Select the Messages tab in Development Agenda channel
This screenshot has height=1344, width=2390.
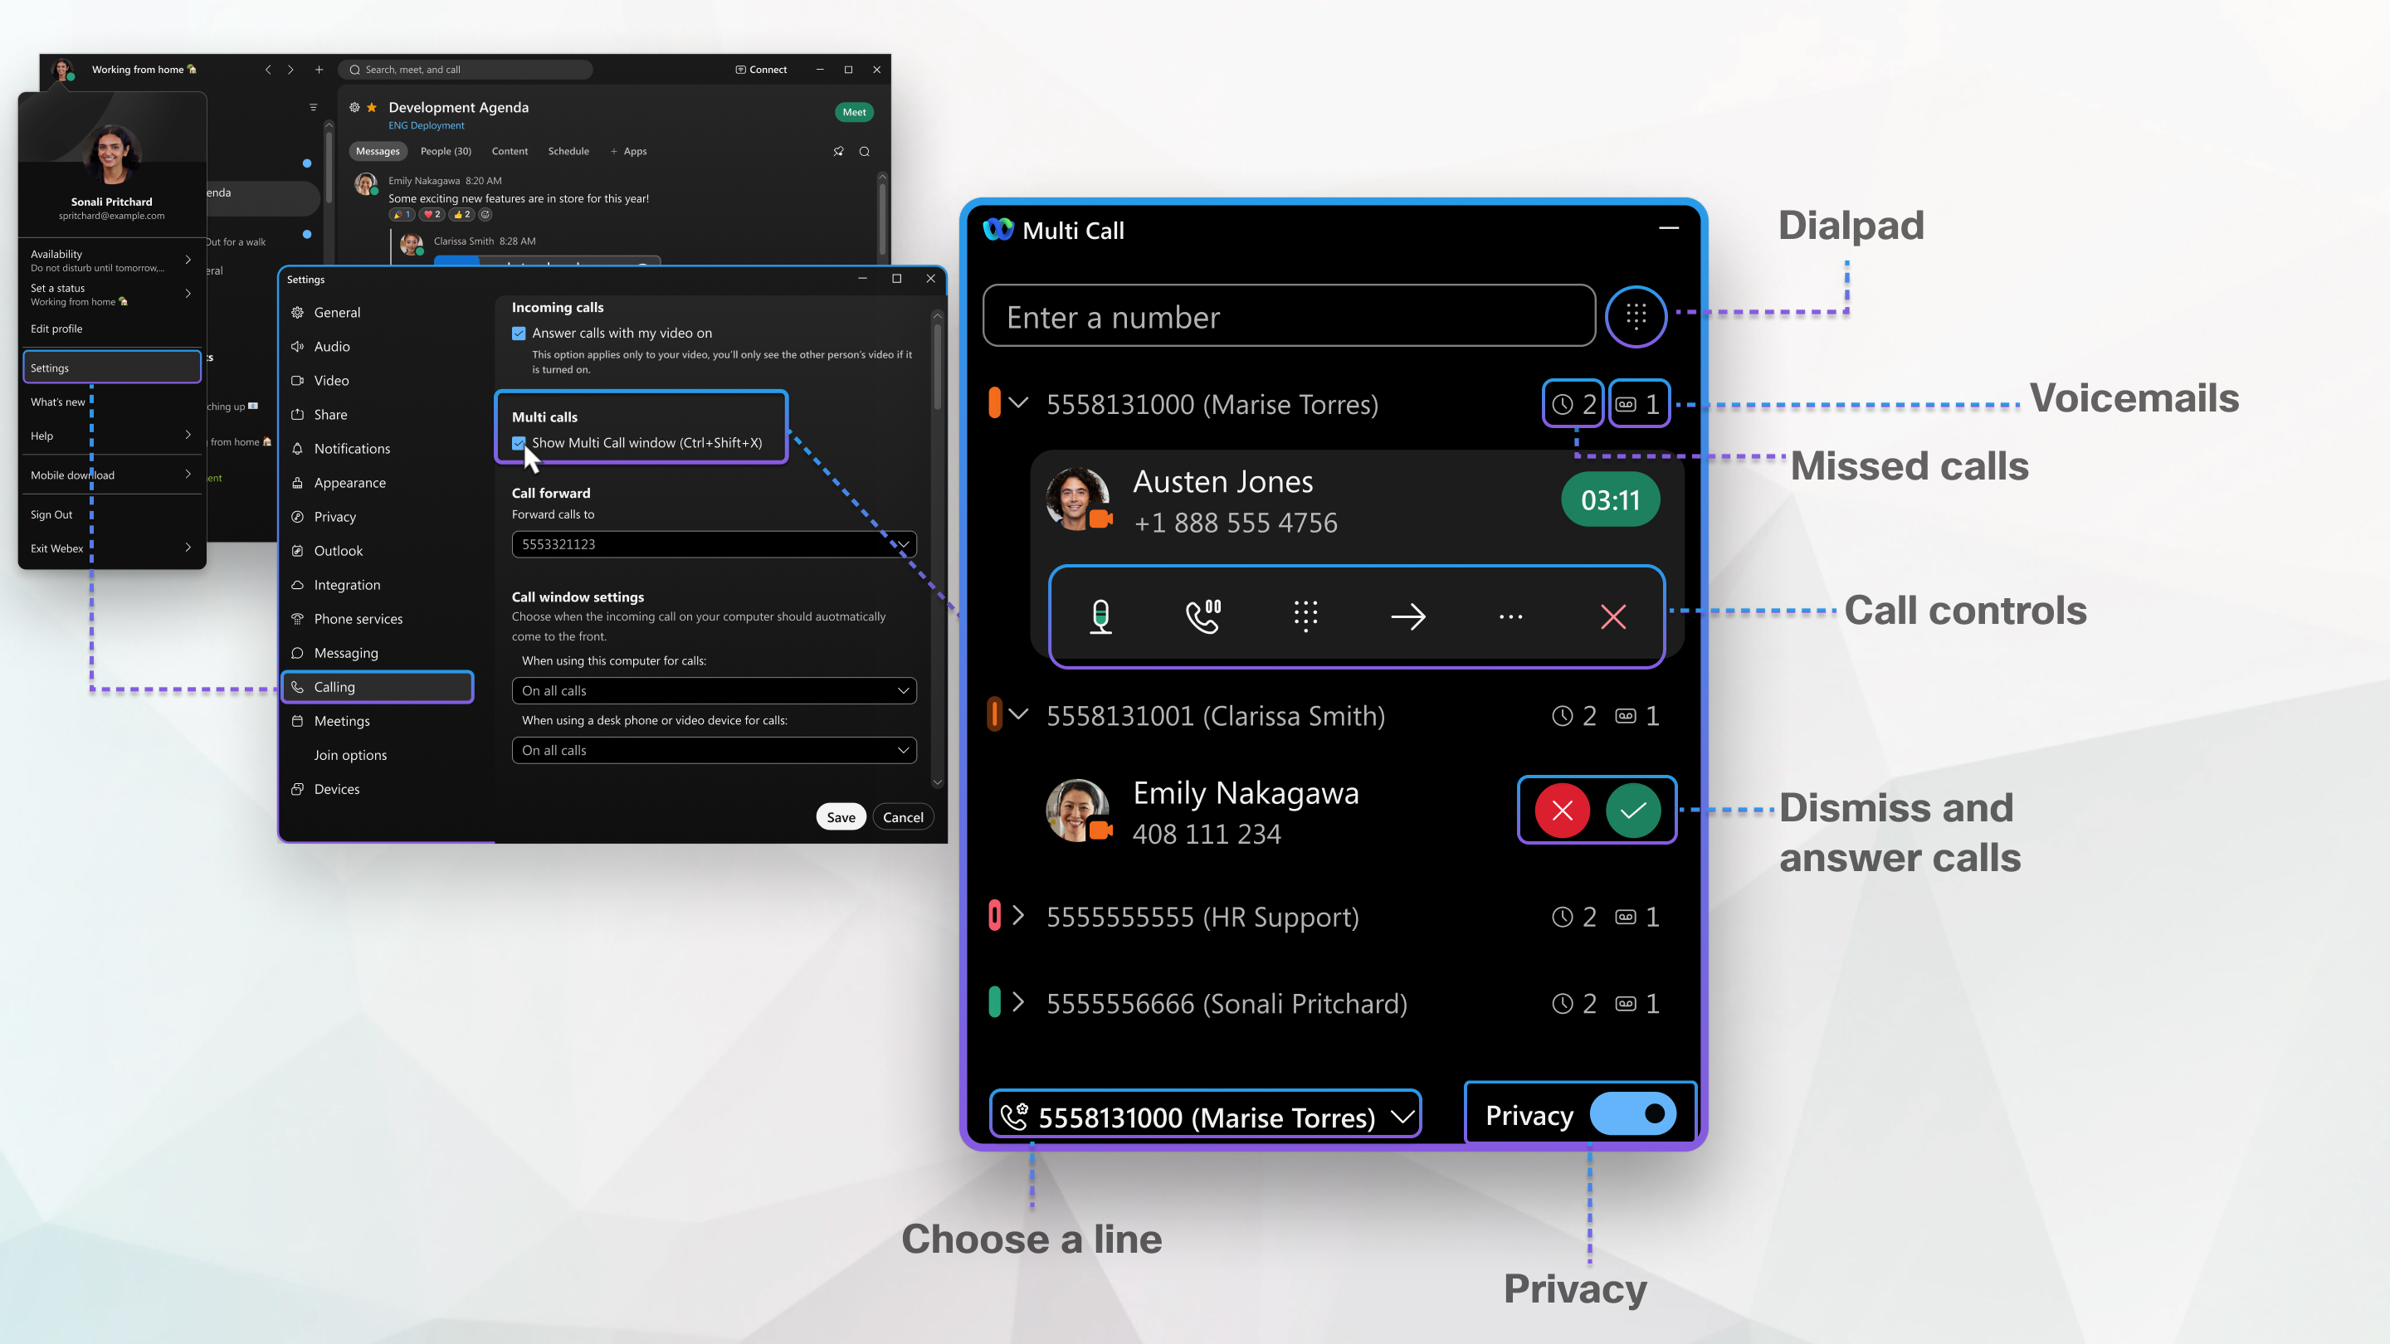click(376, 151)
